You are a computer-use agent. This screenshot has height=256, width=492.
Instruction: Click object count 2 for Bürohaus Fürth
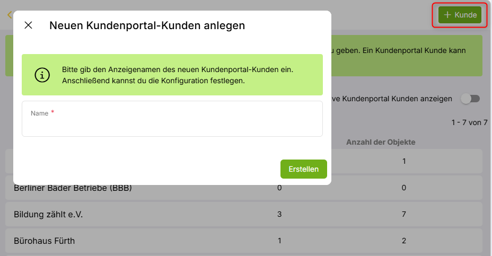click(404, 241)
